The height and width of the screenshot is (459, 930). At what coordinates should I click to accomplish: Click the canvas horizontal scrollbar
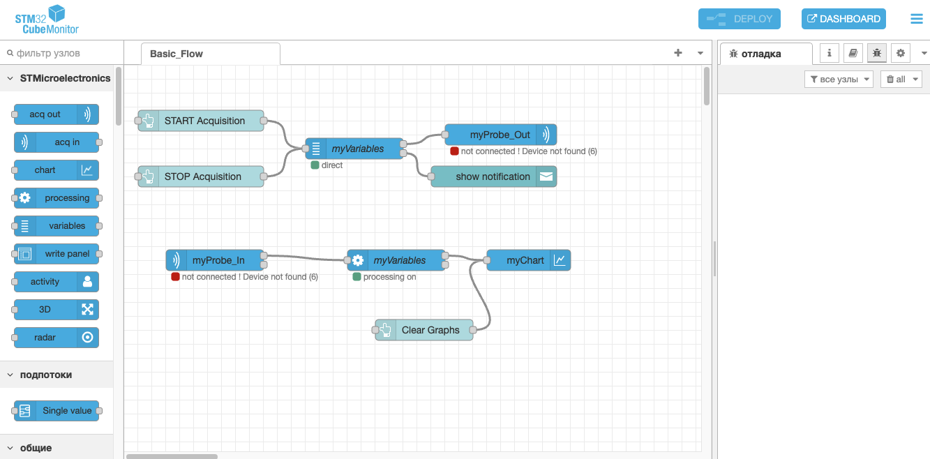coord(172,456)
